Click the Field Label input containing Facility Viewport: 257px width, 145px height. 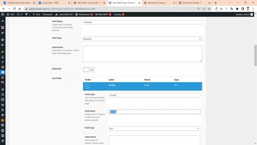pyautogui.click(x=154, y=95)
